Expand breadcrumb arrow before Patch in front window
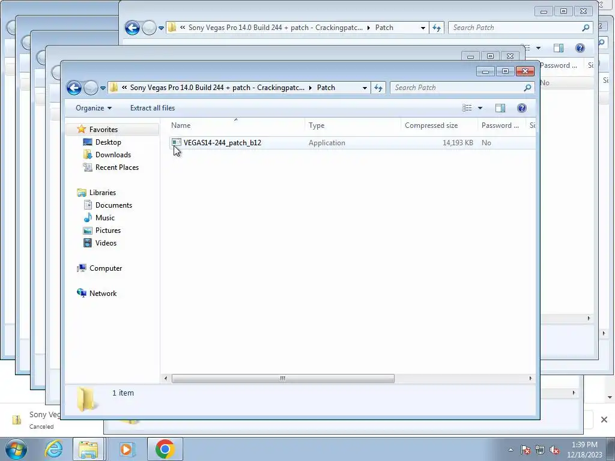Screen dimensions: 615x461 coord(311,88)
